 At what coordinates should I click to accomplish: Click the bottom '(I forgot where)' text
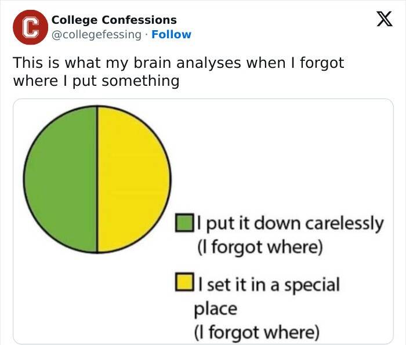pos(258,333)
